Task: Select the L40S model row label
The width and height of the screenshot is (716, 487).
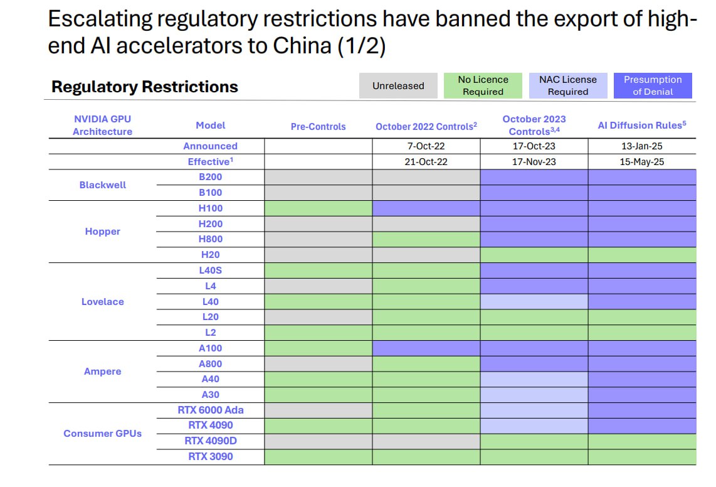Action: pos(210,270)
